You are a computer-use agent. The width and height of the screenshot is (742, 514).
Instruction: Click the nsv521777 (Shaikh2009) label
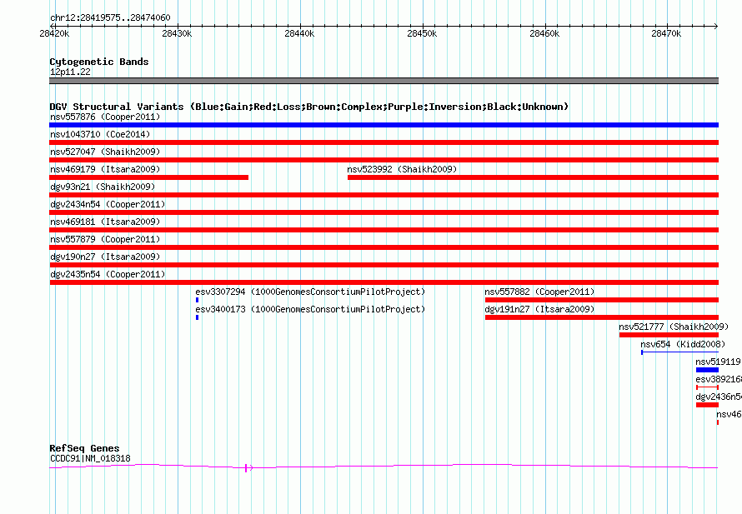tap(674, 327)
